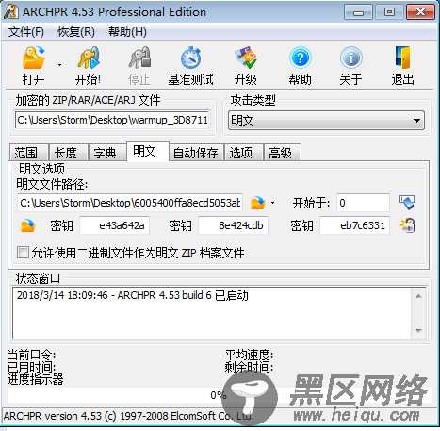Click the encrypted archive file path field

coord(112,120)
